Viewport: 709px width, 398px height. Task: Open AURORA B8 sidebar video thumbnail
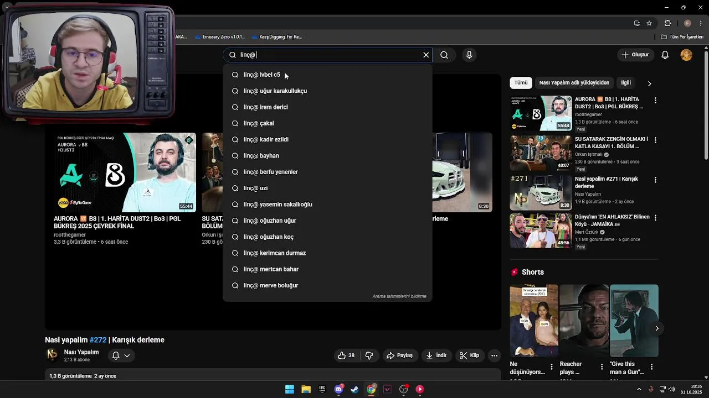tap(541, 113)
